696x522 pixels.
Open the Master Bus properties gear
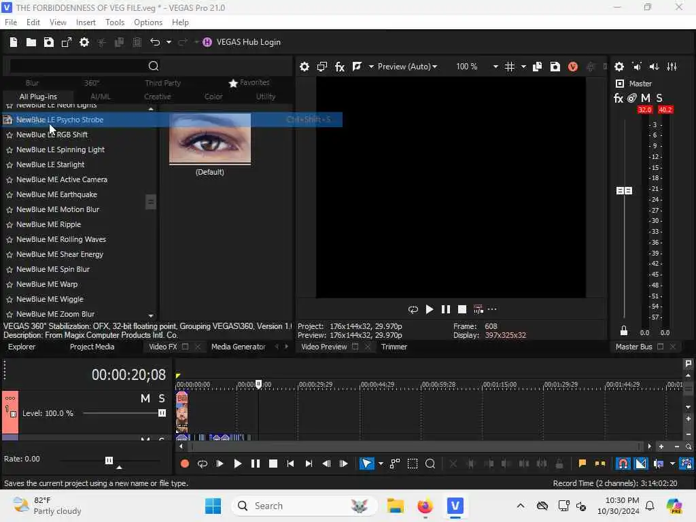point(619,67)
